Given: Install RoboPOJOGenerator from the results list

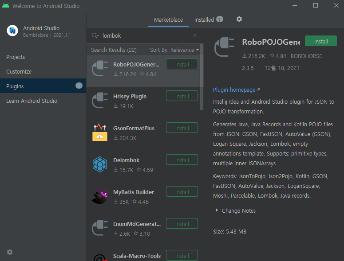Looking at the screenshot, I should (182, 64).
